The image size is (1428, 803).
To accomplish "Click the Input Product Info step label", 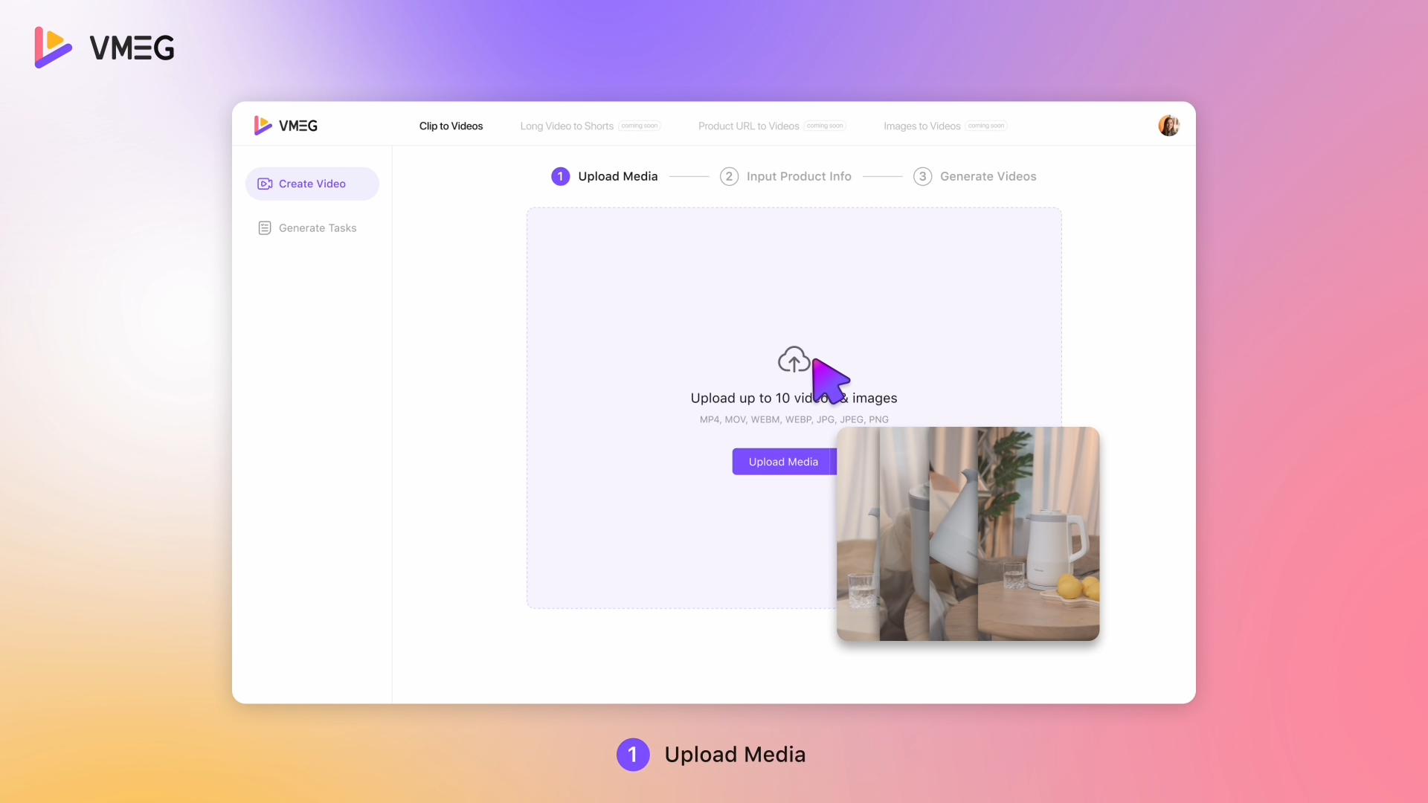I will [799, 176].
